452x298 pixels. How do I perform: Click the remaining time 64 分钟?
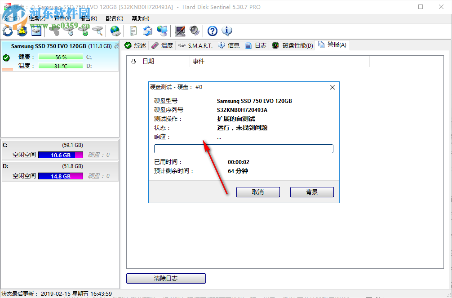238,171
